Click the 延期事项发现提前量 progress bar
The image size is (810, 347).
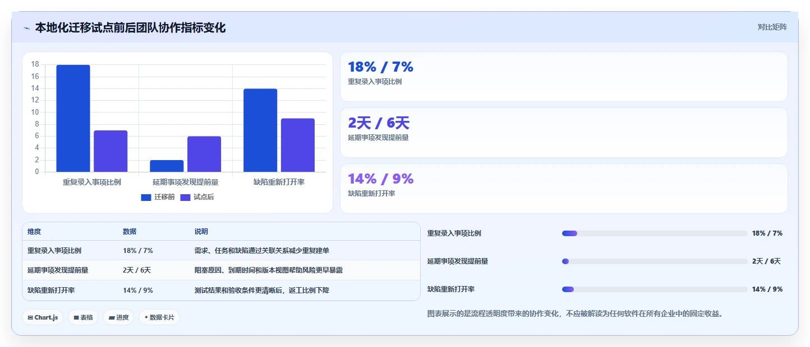[655, 261]
